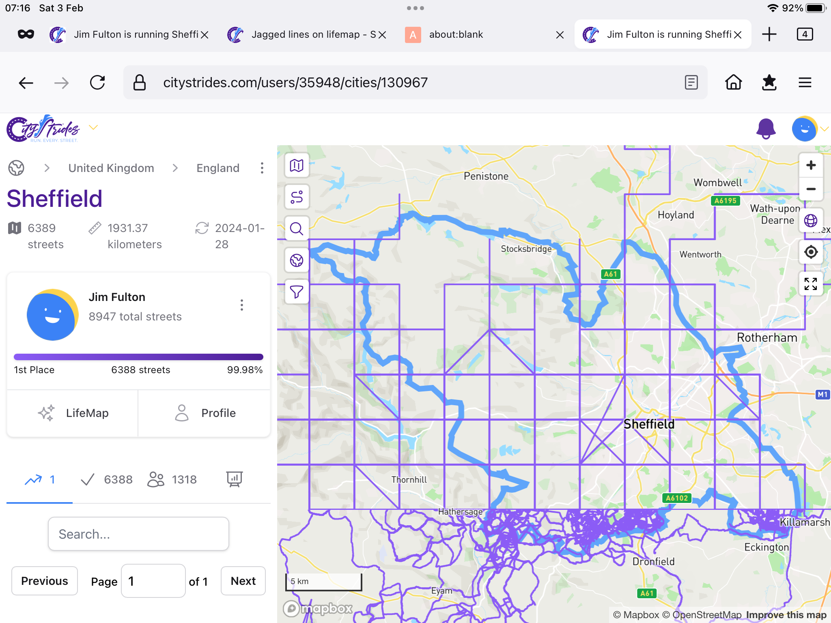Open the route builder icon on map
Image resolution: width=831 pixels, height=623 pixels.
click(x=297, y=197)
